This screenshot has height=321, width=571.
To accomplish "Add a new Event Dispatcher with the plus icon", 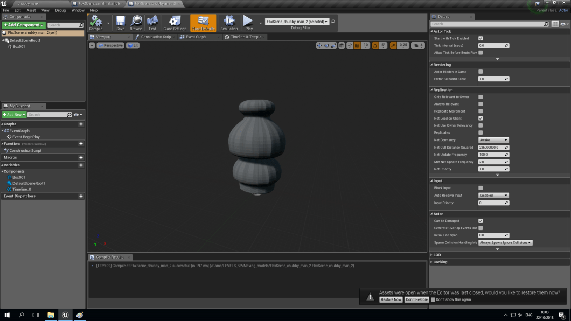I will pos(81,196).
